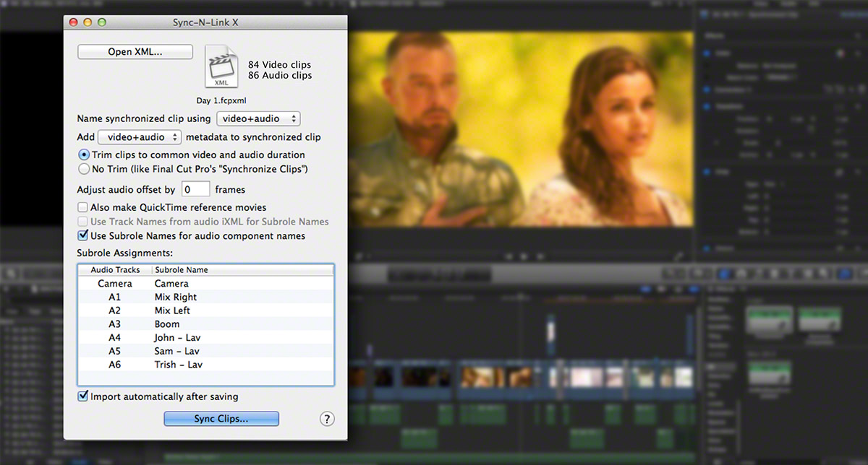Click the Day 1.fcpxml XML file icon
868x465 pixels.
click(221, 66)
